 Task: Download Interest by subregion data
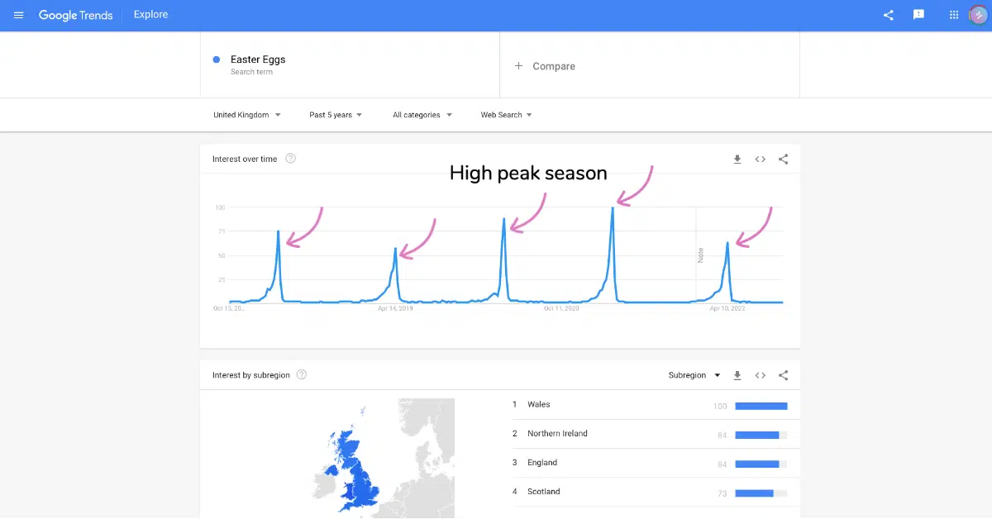[737, 375]
